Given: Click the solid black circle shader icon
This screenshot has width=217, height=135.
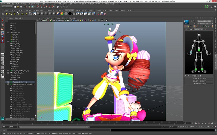Looking at the screenshot, I should tap(70, 14).
